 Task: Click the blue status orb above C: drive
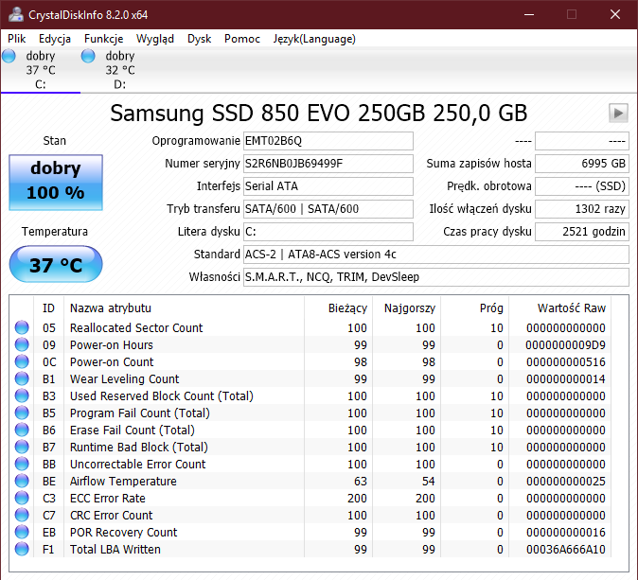(9, 56)
